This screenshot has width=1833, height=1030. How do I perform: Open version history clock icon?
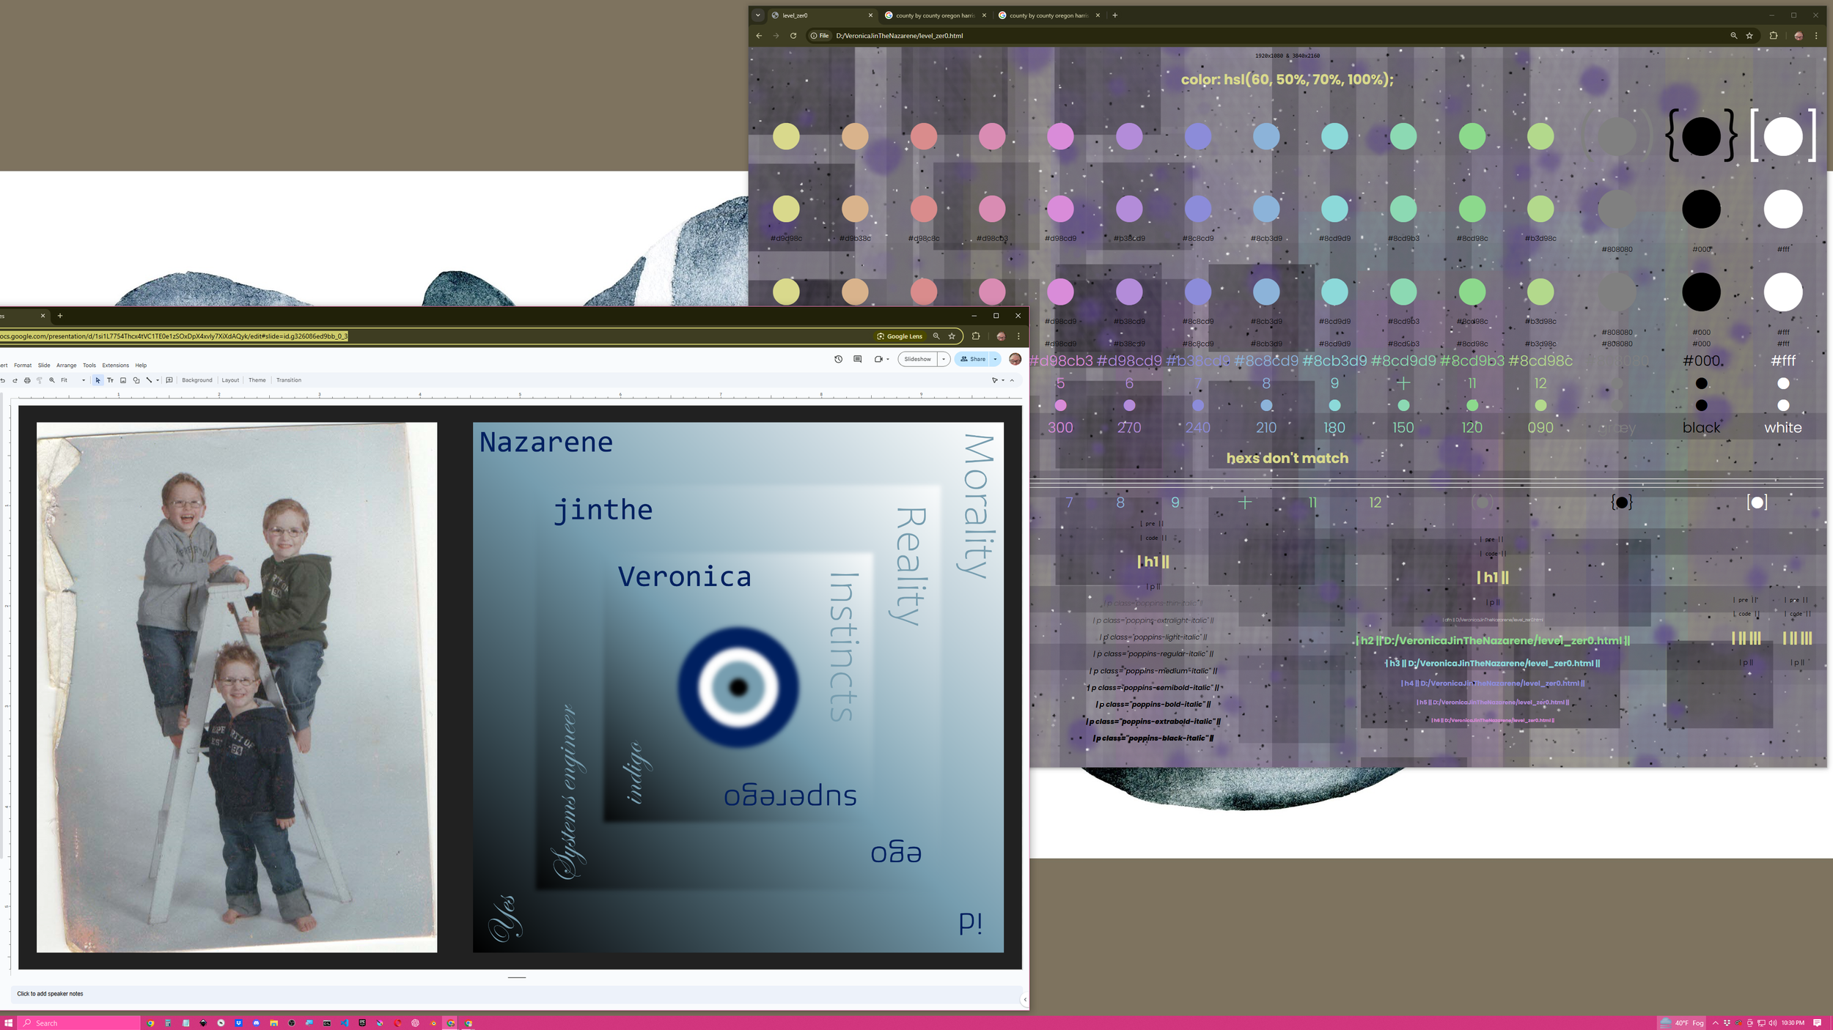(838, 359)
